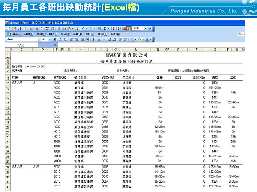Image resolution: width=257 pixels, height=192 pixels.
Task: Toggle Italic formatting
Action: 60,39
